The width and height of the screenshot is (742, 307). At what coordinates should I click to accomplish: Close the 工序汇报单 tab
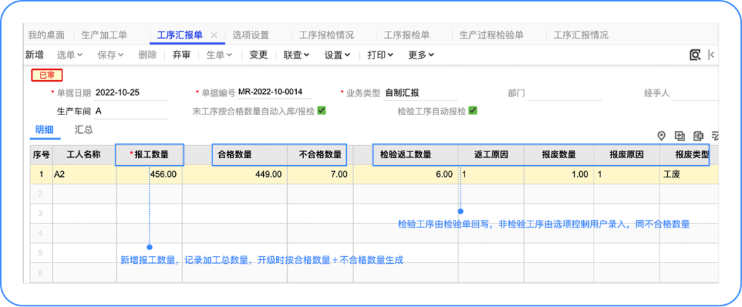click(x=214, y=35)
